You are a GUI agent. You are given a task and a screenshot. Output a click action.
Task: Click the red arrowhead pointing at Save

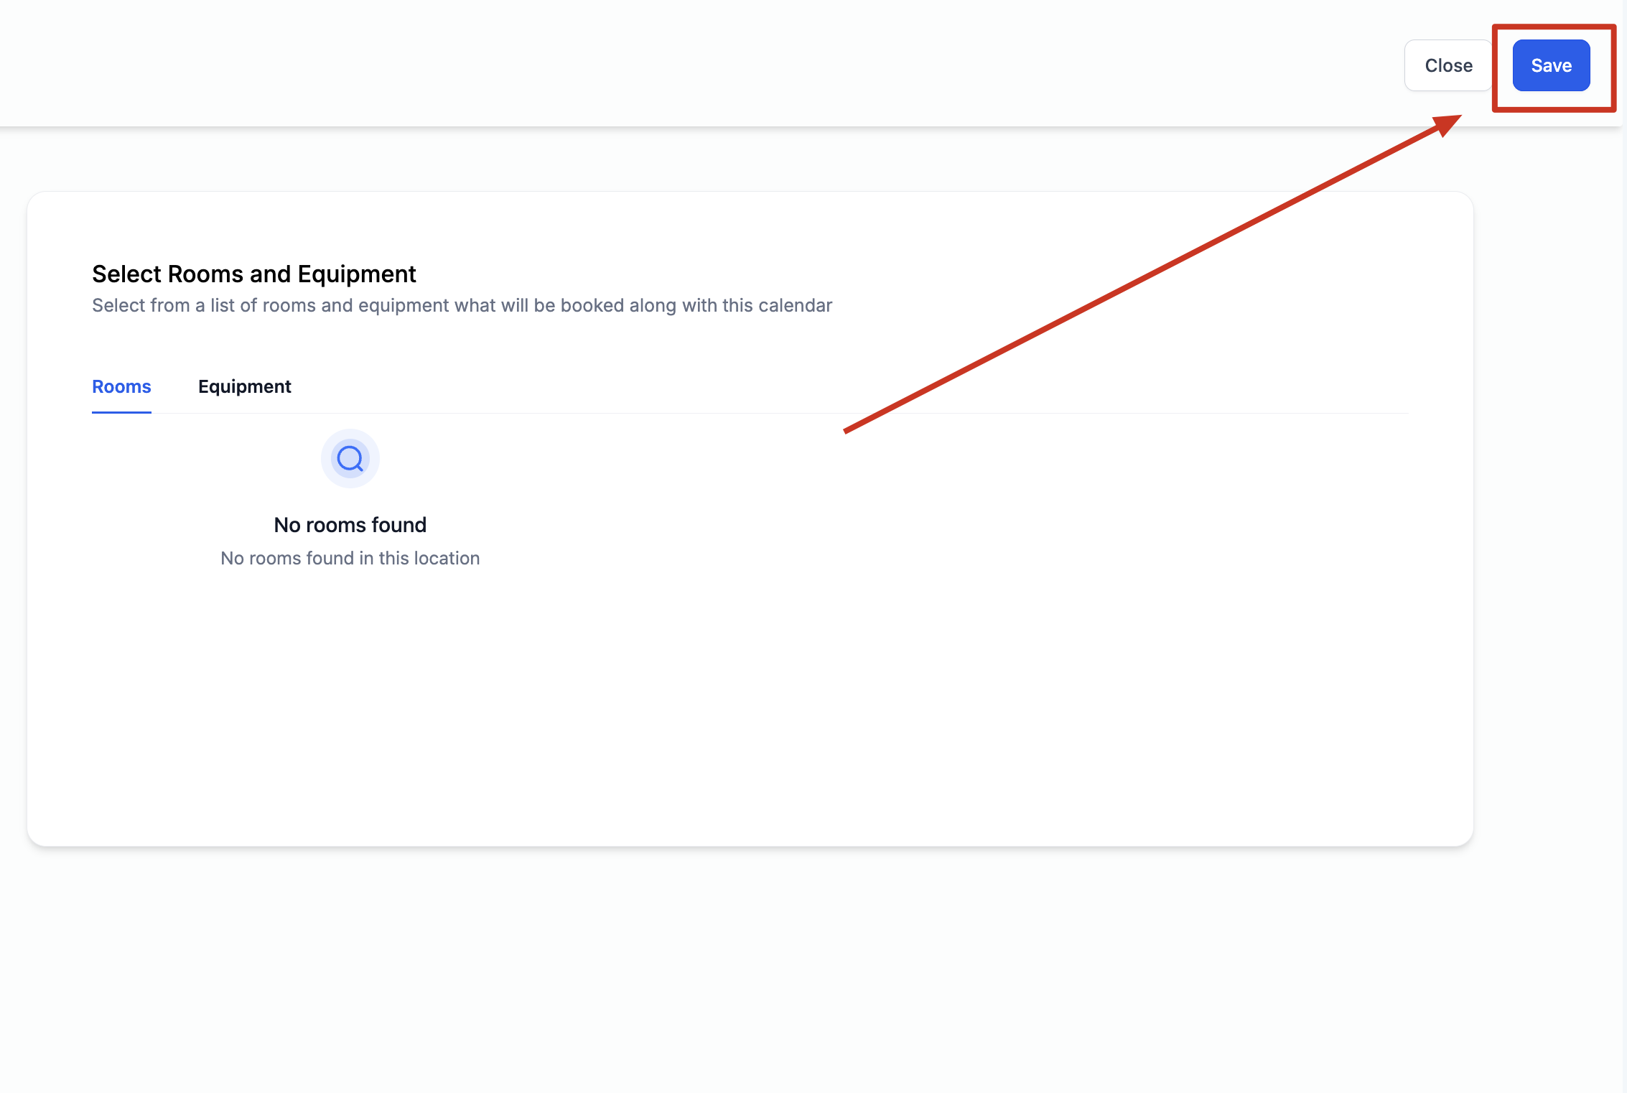[x=1447, y=125]
